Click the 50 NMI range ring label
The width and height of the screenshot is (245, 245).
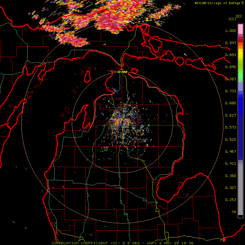click(122, 72)
